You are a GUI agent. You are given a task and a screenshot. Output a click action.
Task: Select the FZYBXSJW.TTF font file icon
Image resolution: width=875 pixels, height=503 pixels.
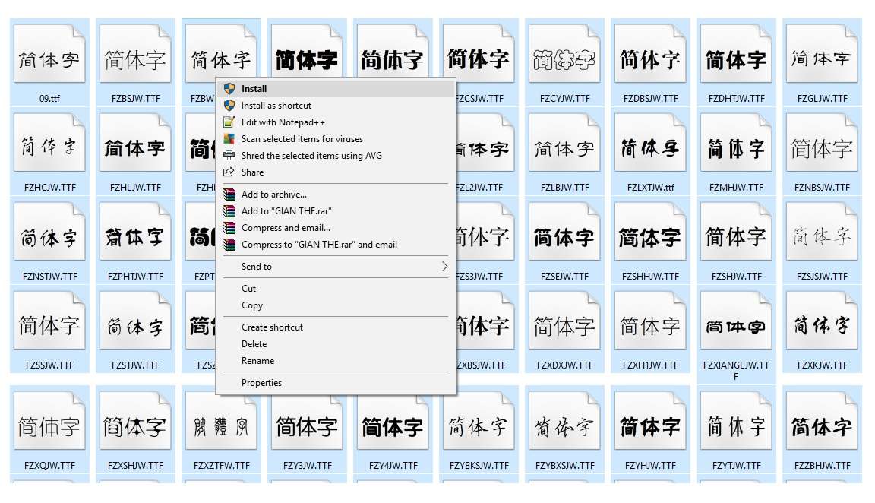pyautogui.click(x=564, y=421)
